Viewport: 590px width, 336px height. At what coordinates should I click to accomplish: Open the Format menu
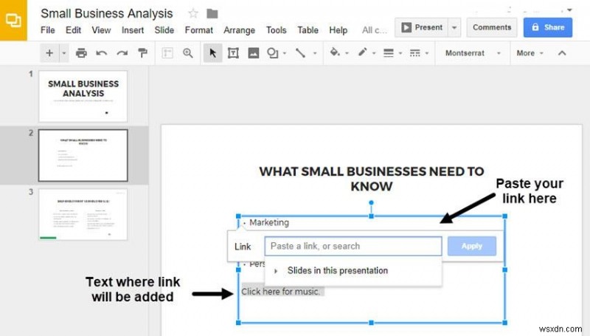pyautogui.click(x=198, y=30)
